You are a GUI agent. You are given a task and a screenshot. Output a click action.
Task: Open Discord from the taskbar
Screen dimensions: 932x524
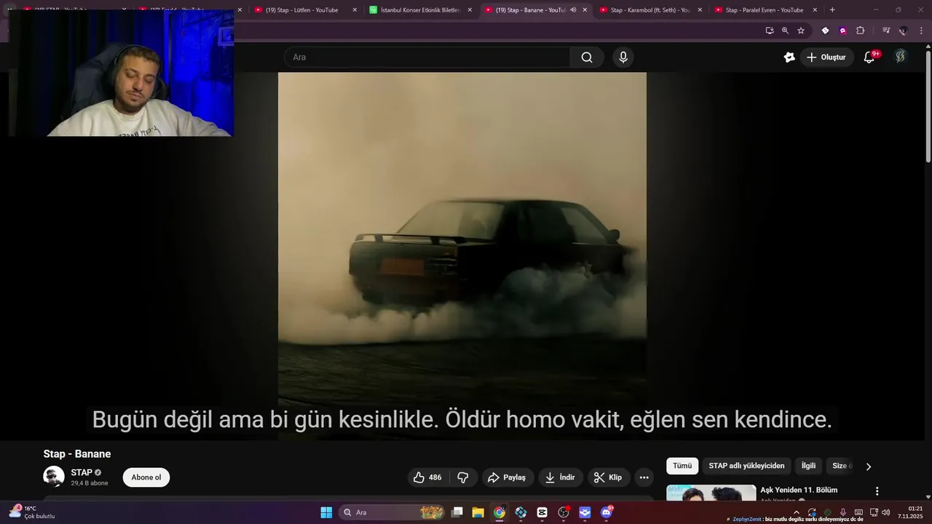coord(607,512)
